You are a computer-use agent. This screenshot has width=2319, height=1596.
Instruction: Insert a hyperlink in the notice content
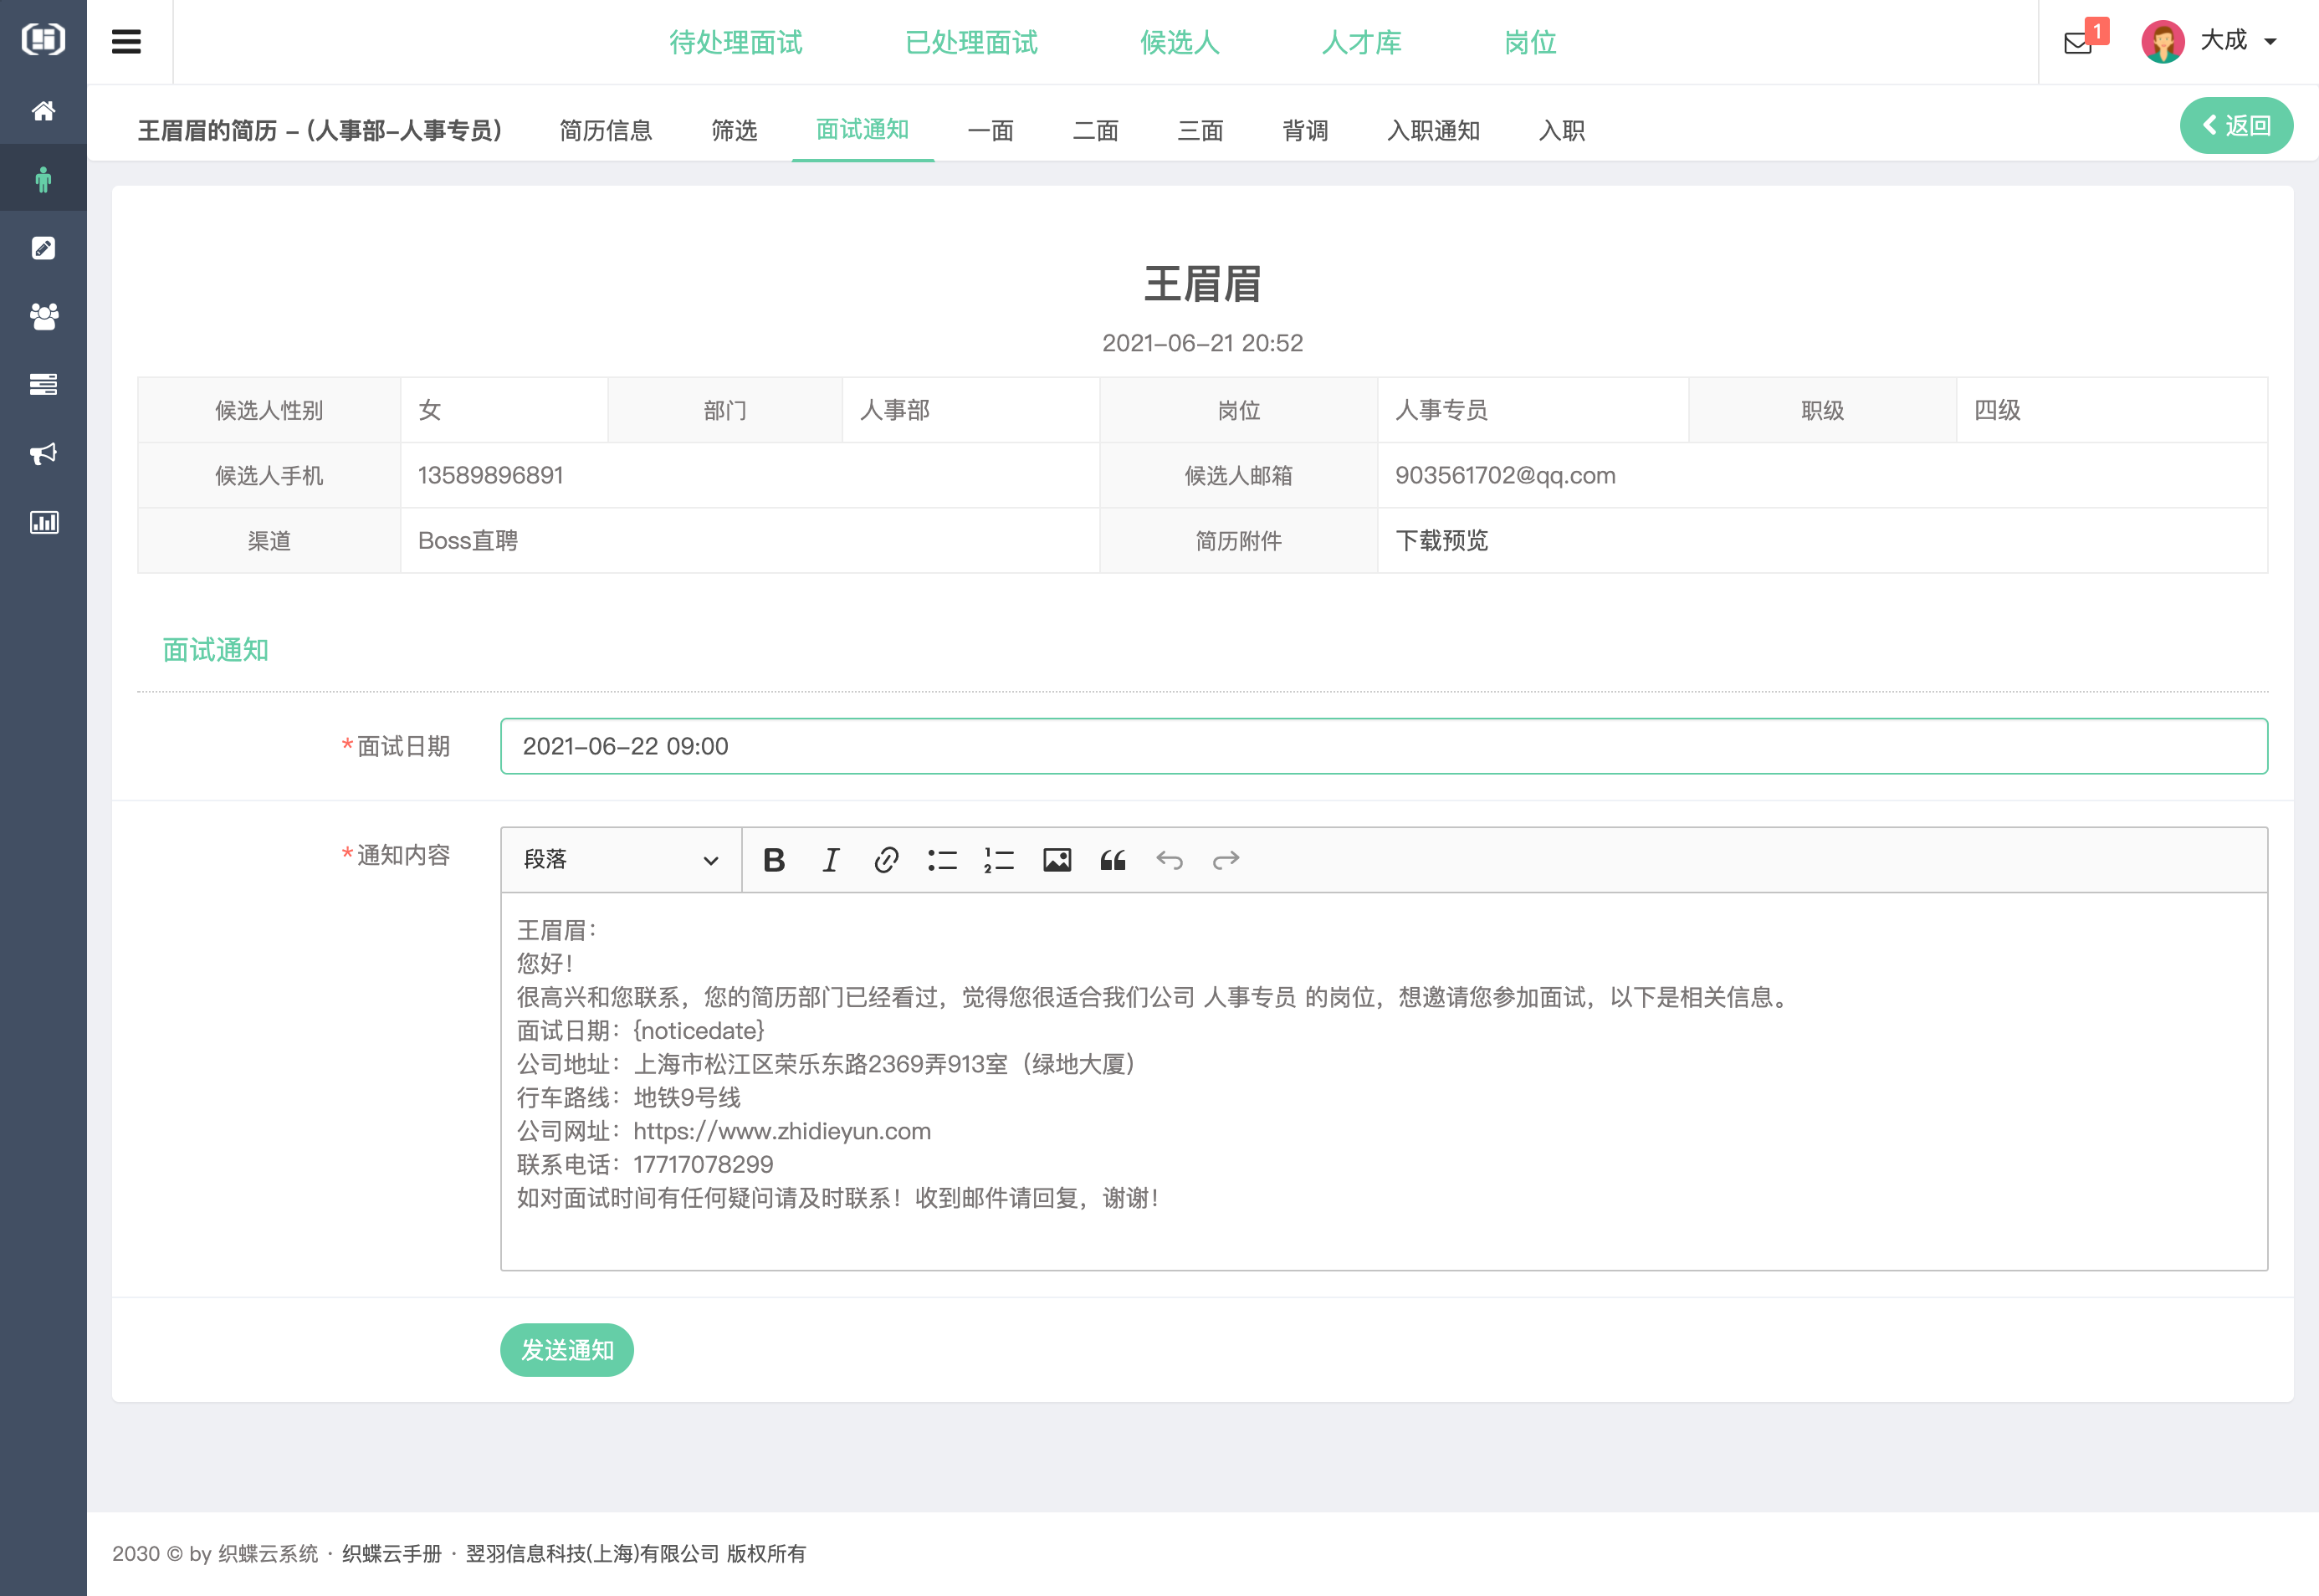(x=887, y=859)
